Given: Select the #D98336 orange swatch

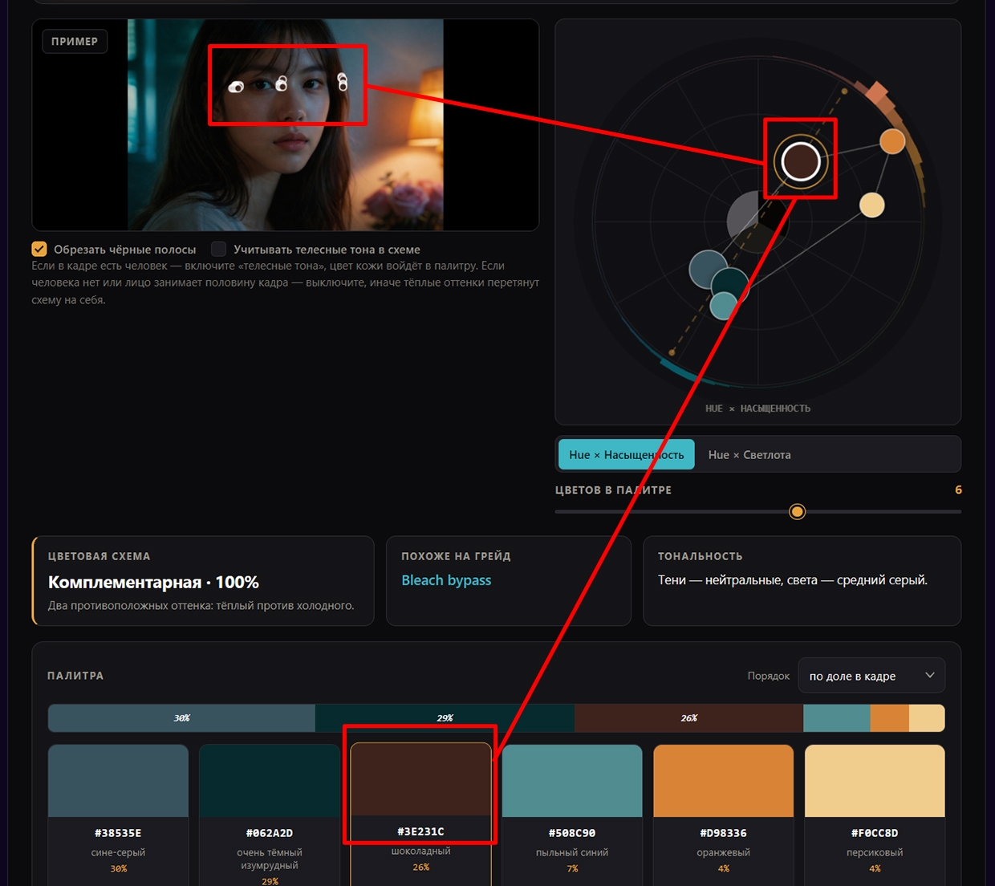Looking at the screenshot, I should [724, 781].
